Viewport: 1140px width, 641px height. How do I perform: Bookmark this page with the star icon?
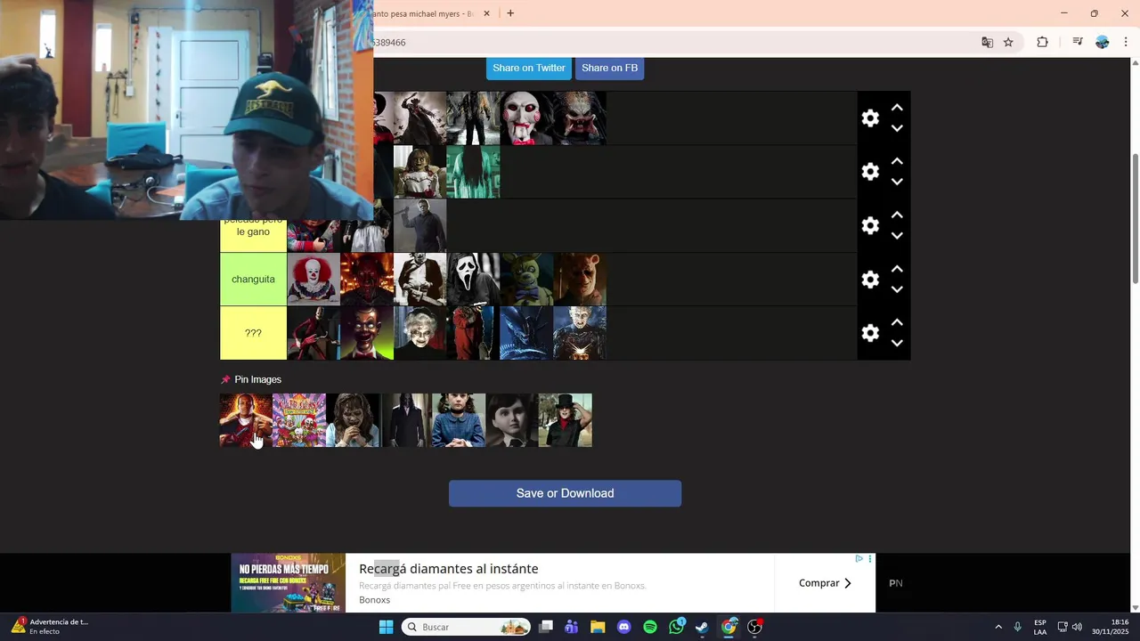pos(1008,42)
